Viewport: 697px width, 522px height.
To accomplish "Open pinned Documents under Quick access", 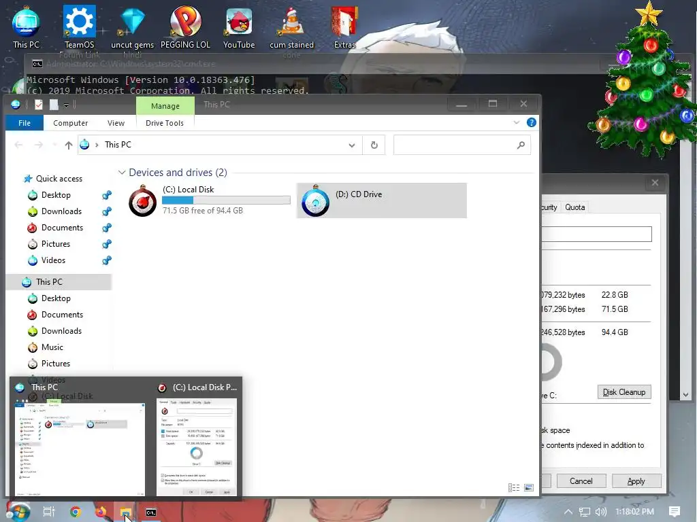I will click(62, 228).
